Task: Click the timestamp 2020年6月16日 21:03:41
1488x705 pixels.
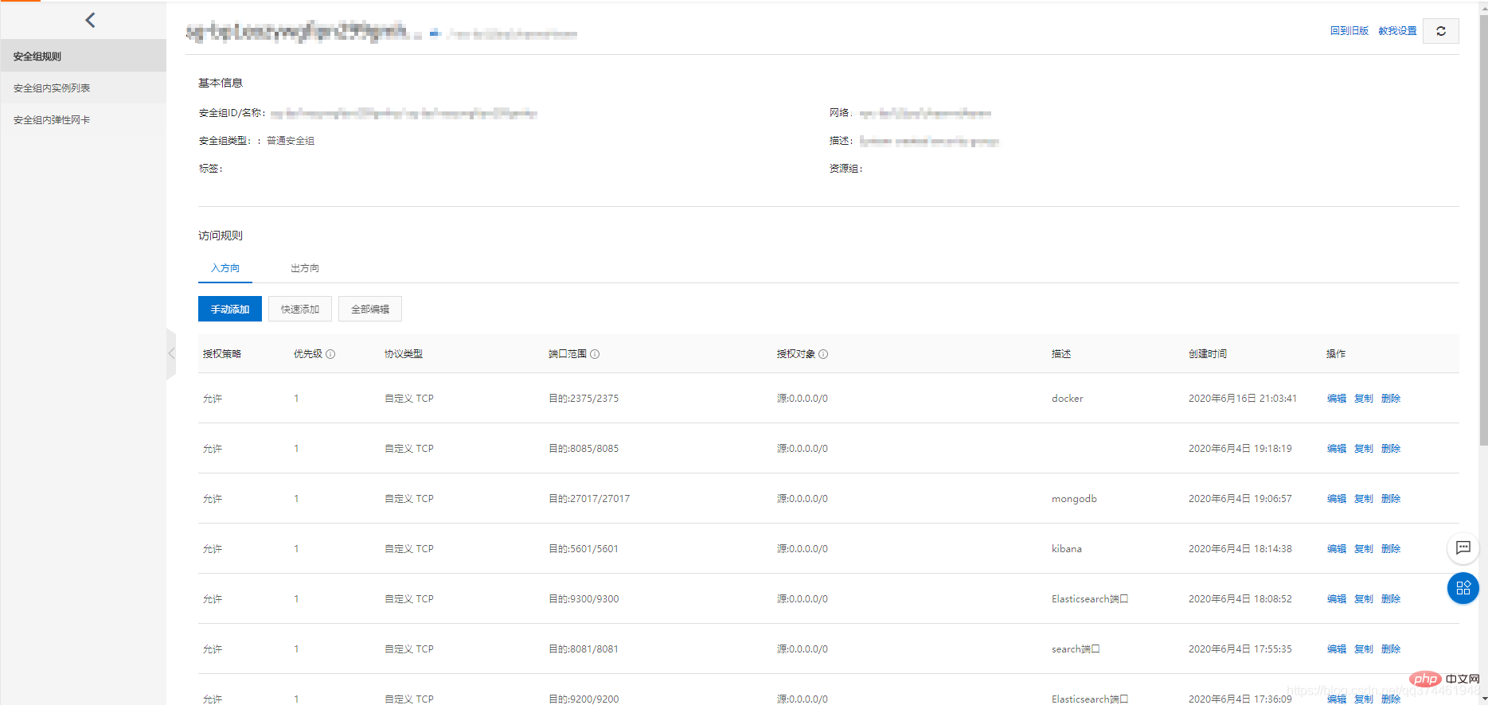Action: pos(1243,399)
